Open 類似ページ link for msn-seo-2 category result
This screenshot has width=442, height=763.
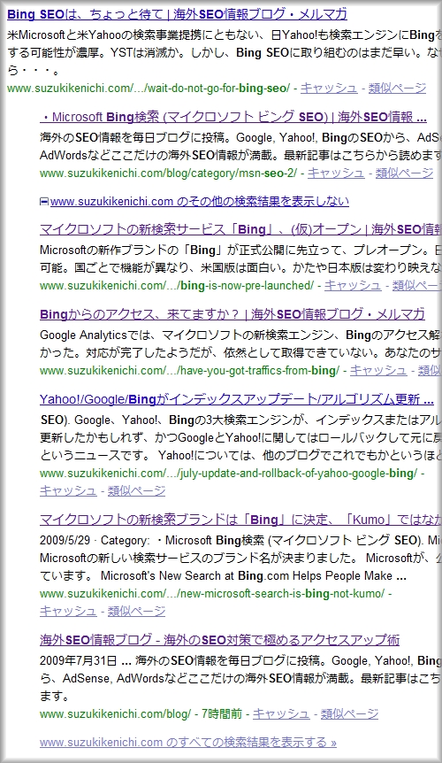pos(404,173)
